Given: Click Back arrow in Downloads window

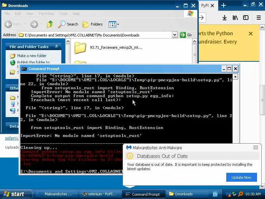Looking at the screenshot, I should (x=8, y=24).
